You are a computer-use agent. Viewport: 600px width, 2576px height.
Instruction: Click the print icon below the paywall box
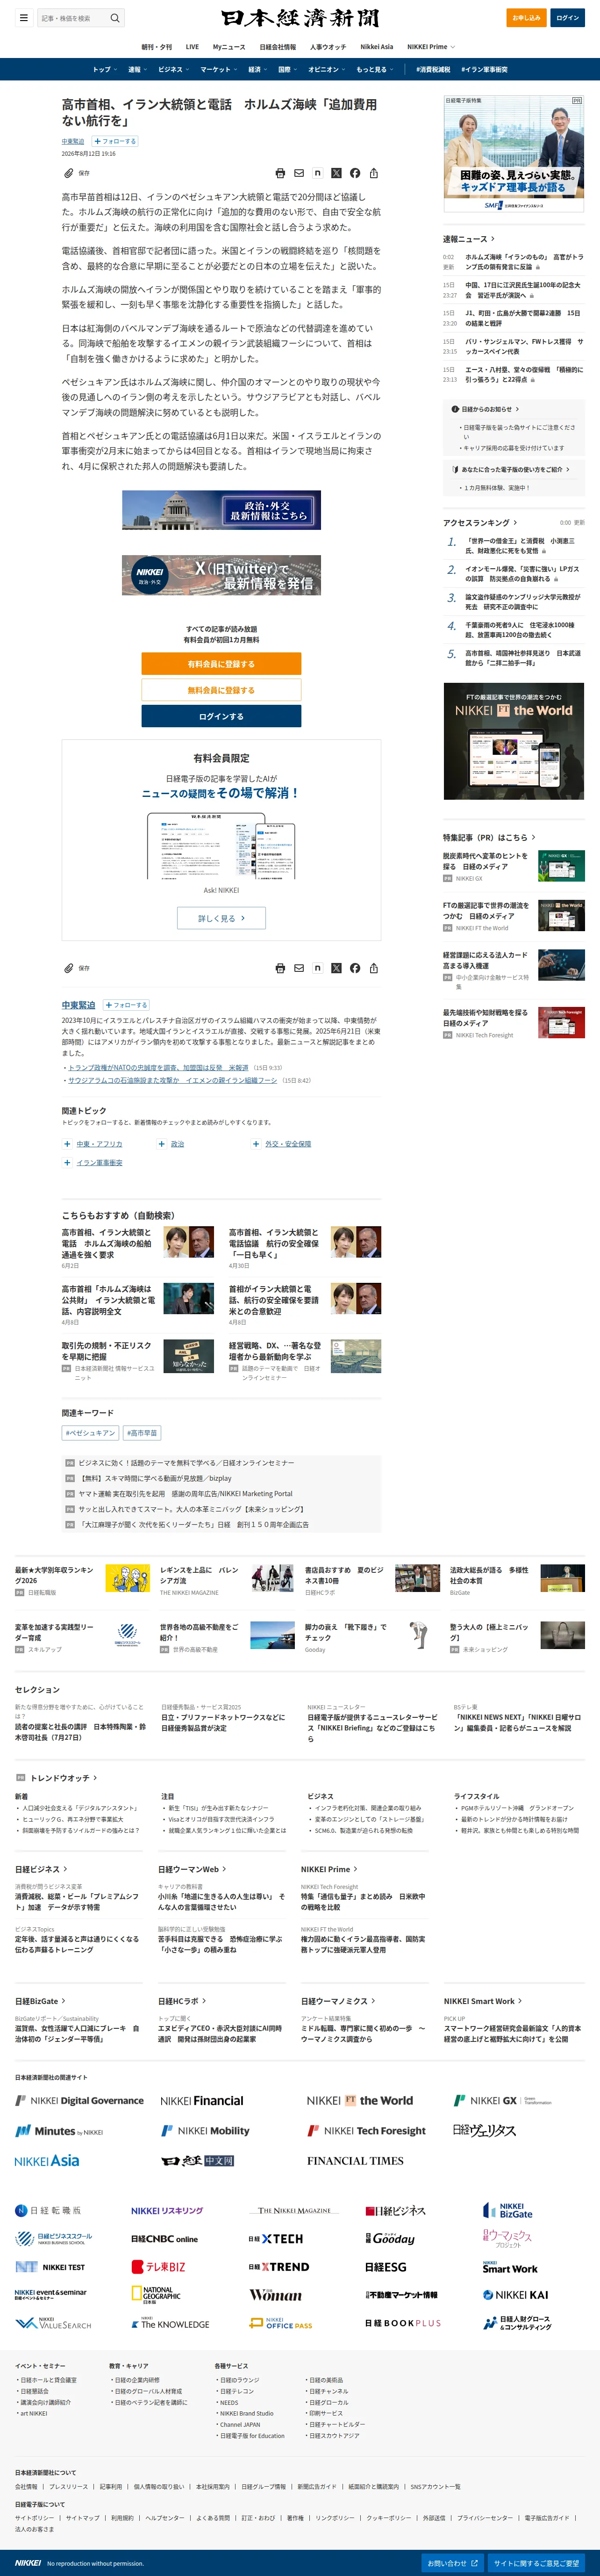pyautogui.click(x=280, y=968)
